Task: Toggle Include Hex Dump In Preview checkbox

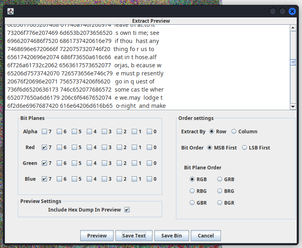Action: [x=127, y=210]
